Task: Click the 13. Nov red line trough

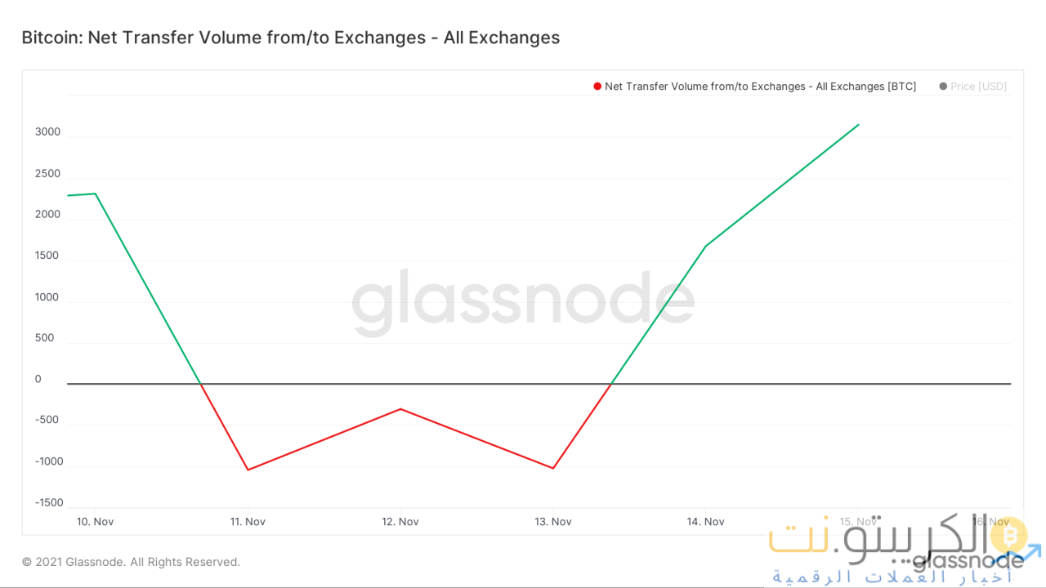Action: (x=553, y=468)
